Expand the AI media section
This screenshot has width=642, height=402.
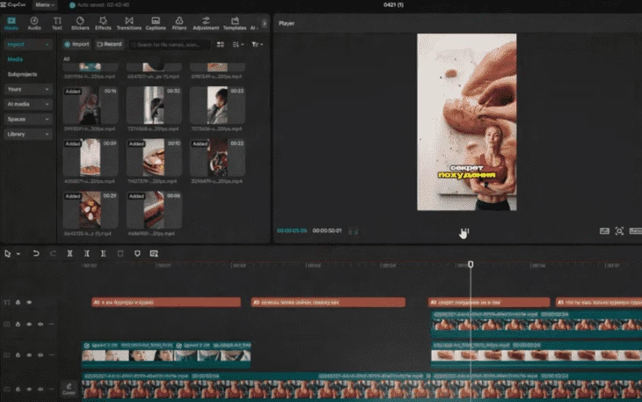(28, 104)
